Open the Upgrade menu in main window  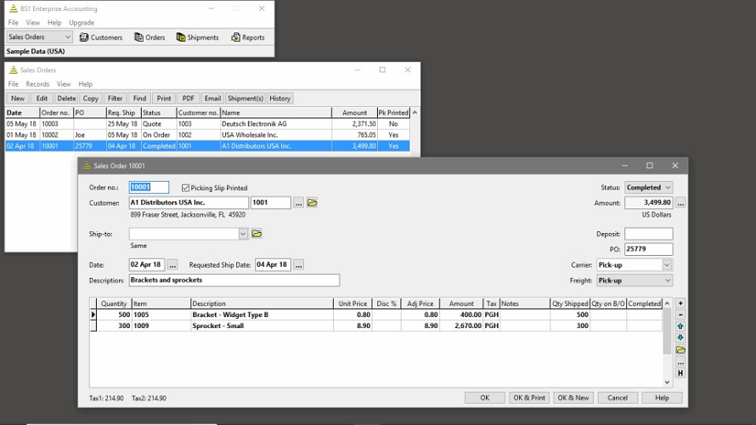click(x=82, y=23)
